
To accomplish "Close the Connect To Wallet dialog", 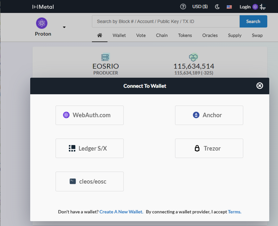I will [x=259, y=86].
